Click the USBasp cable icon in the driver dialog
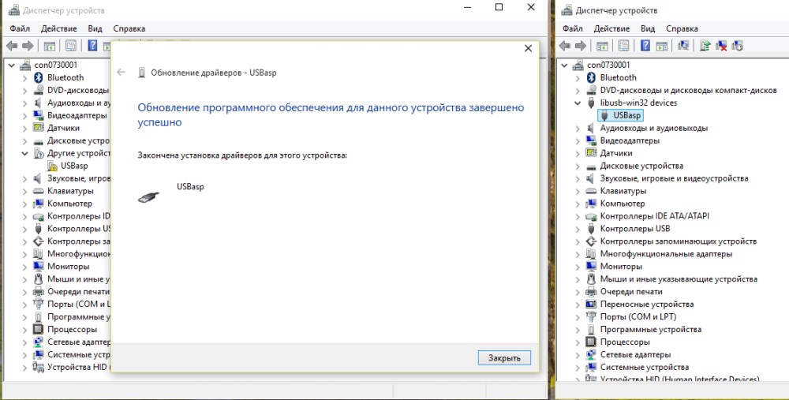 148,196
